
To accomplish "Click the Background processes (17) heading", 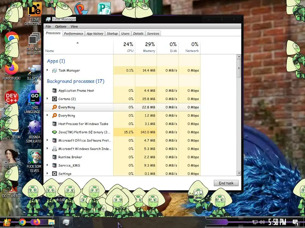I will coord(76,81).
